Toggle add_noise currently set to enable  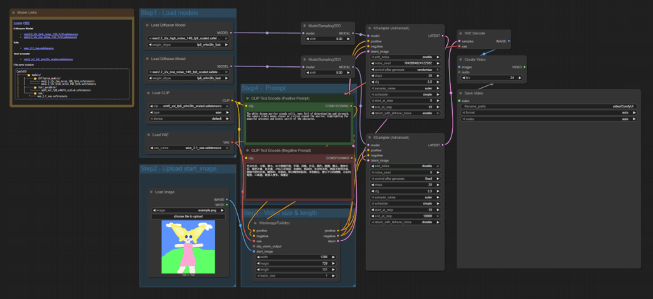coord(405,57)
